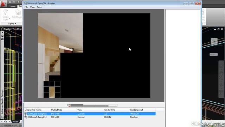Click the *Medium preset cell of Temp016
225x127 pixels.
(135, 114)
